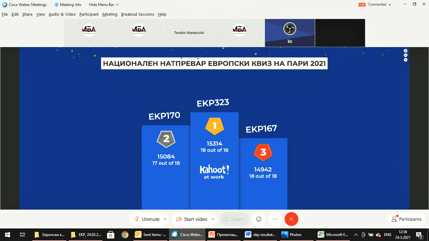Open Meeting Info
Screen dimensions: 429x241
pyautogui.click(x=68, y=5)
